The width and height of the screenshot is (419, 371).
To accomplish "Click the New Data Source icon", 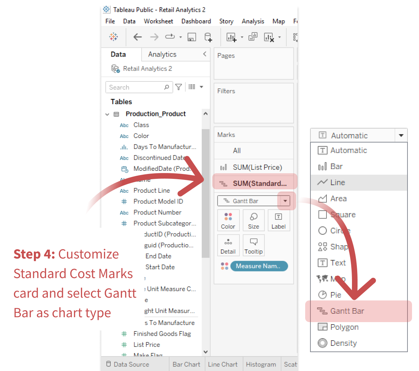I will pyautogui.click(x=208, y=37).
